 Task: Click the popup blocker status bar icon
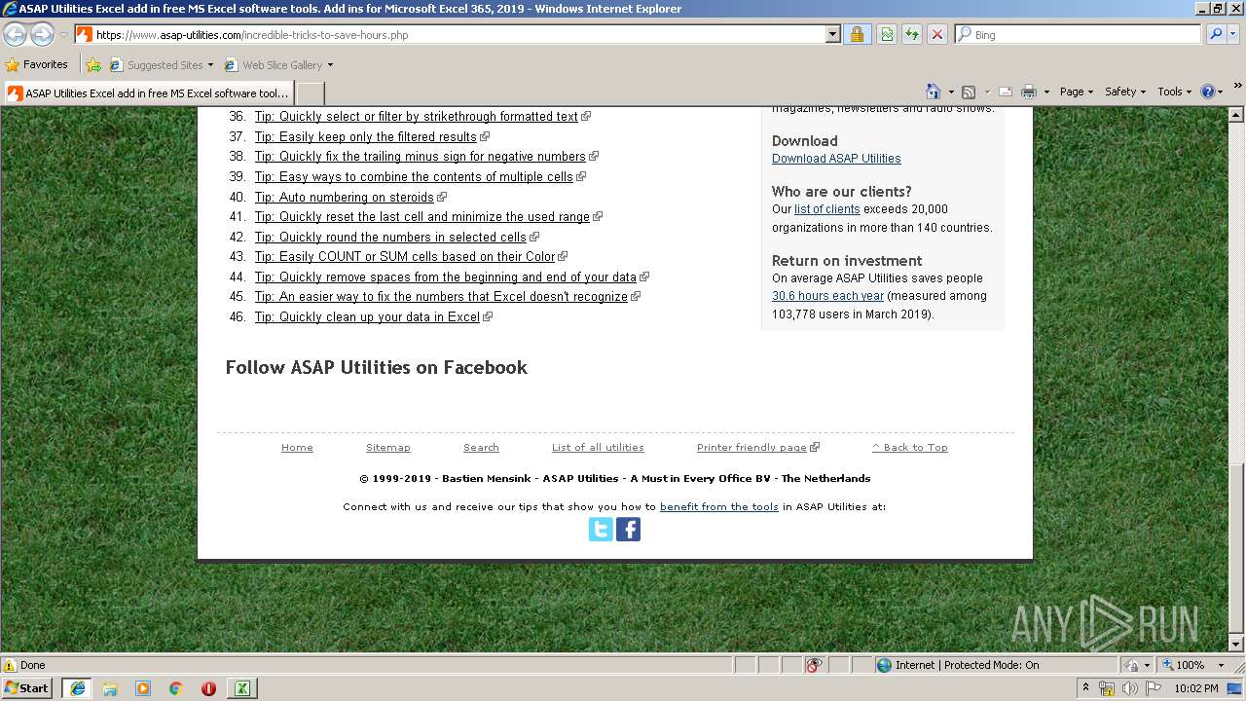[x=814, y=665]
